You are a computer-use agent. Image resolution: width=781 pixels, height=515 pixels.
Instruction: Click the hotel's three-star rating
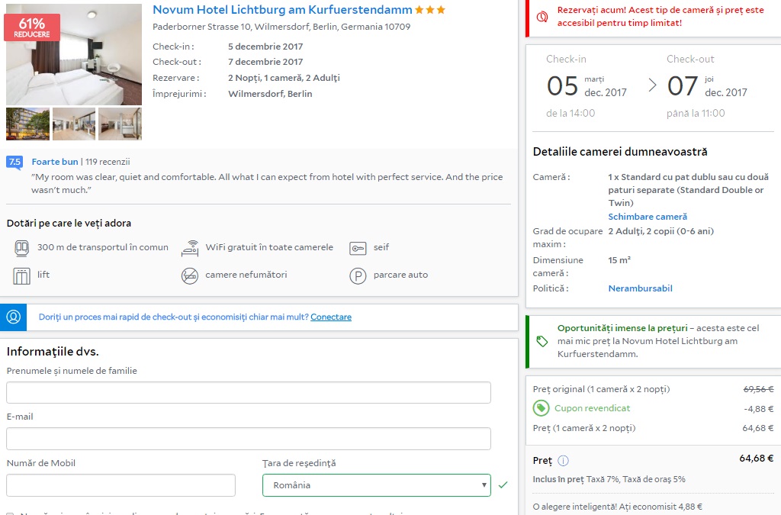point(430,10)
